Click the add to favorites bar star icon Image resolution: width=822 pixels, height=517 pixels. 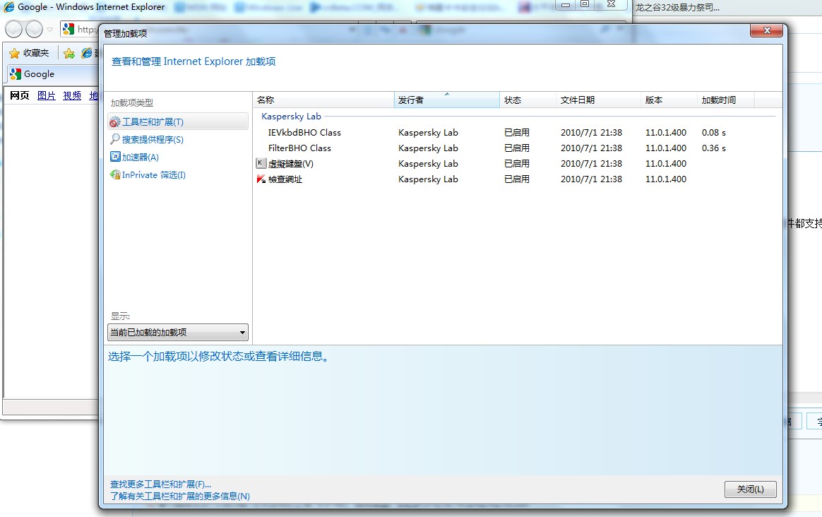69,53
